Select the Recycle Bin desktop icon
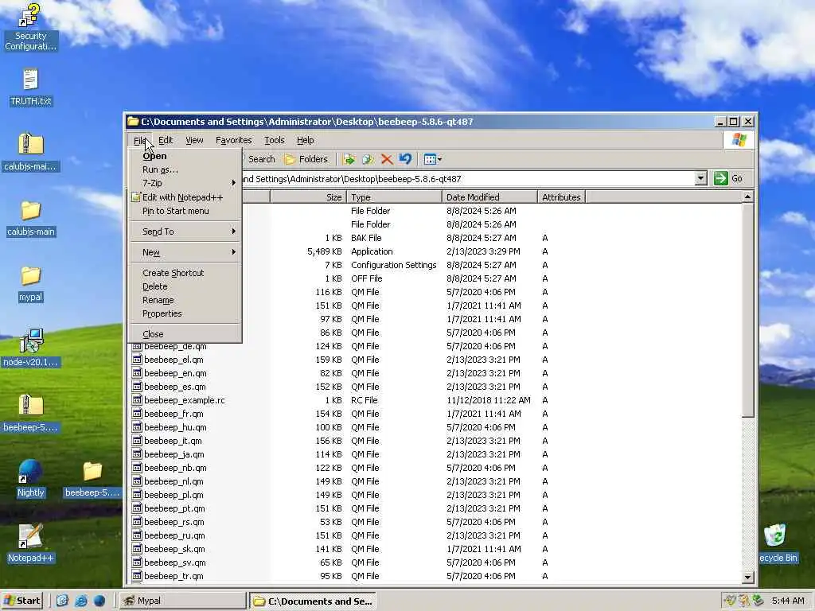This screenshot has width=815, height=611. coord(777,543)
